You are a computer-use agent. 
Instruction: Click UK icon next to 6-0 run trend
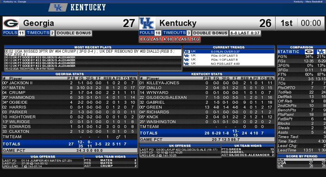coord(187,51)
